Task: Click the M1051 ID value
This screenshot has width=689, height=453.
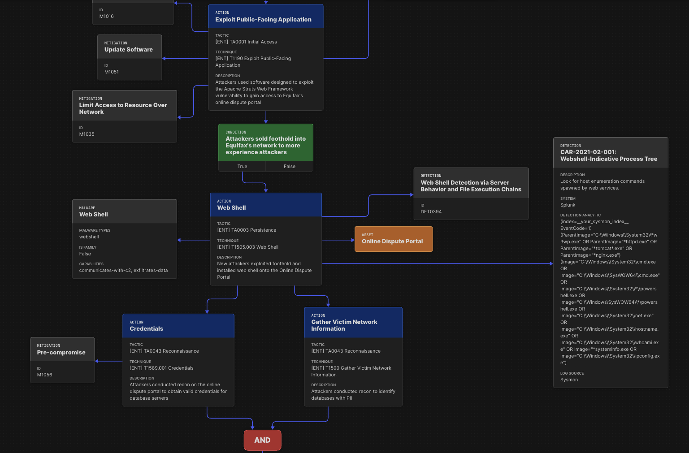Action: [x=112, y=72]
